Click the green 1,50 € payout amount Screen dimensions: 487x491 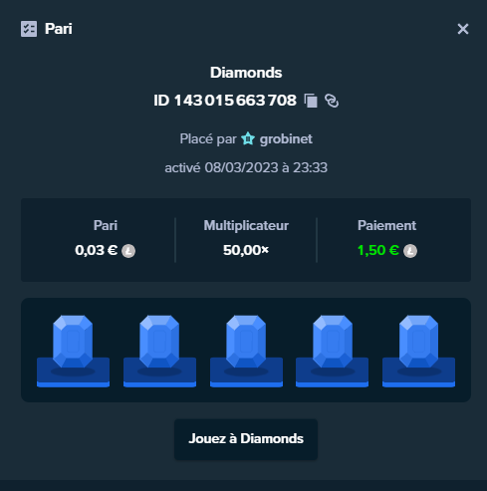point(378,250)
